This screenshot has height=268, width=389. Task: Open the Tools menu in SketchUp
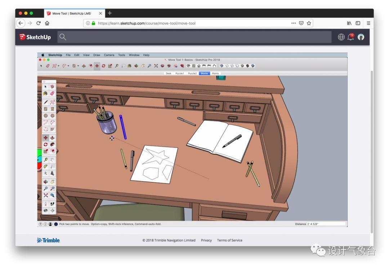pos(122,55)
